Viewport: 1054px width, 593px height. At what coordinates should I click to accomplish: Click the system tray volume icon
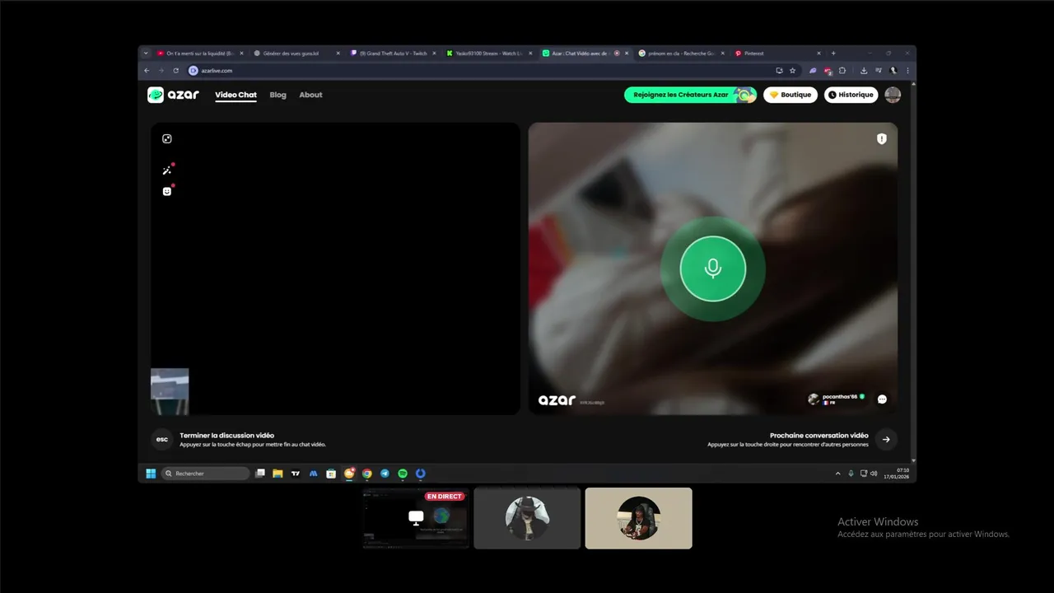tap(874, 474)
